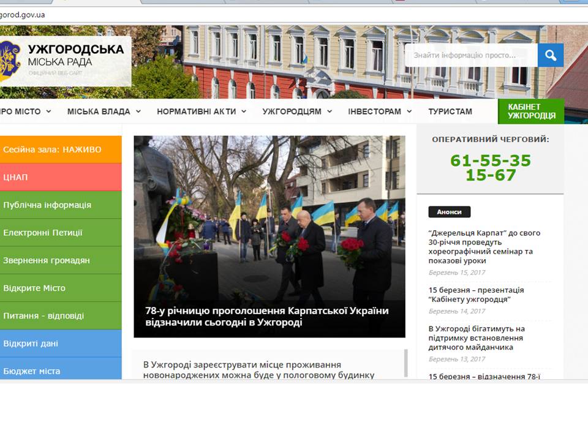Click the 'Анонси' label badge
This screenshot has height=441, width=588.
[x=449, y=212]
